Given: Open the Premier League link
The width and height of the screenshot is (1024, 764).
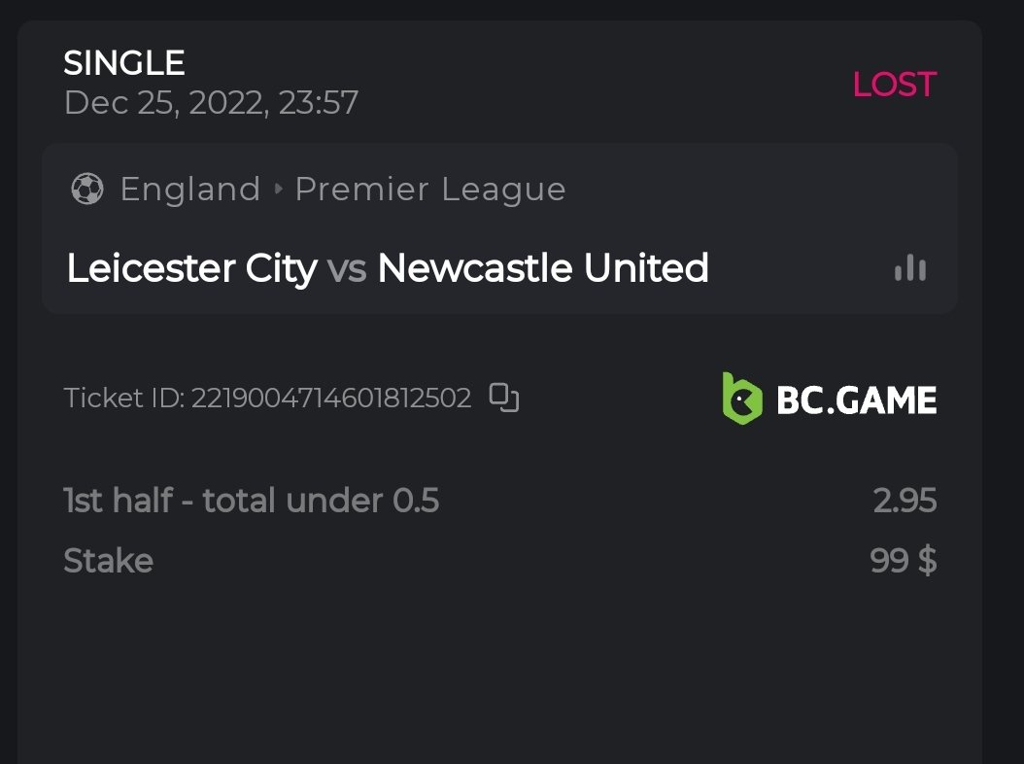Looking at the screenshot, I should click(429, 189).
